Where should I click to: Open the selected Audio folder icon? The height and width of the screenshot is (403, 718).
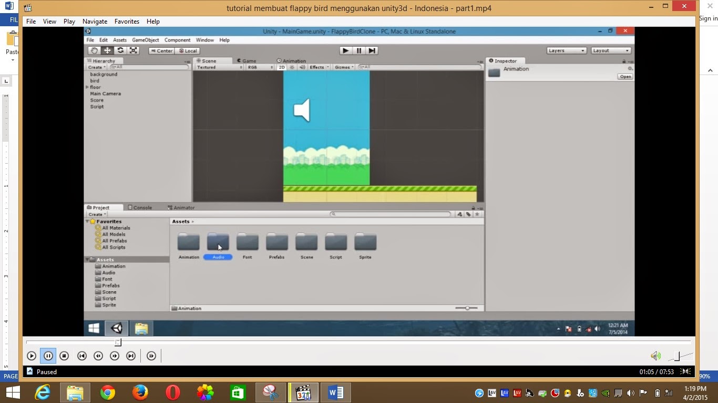[218, 242]
